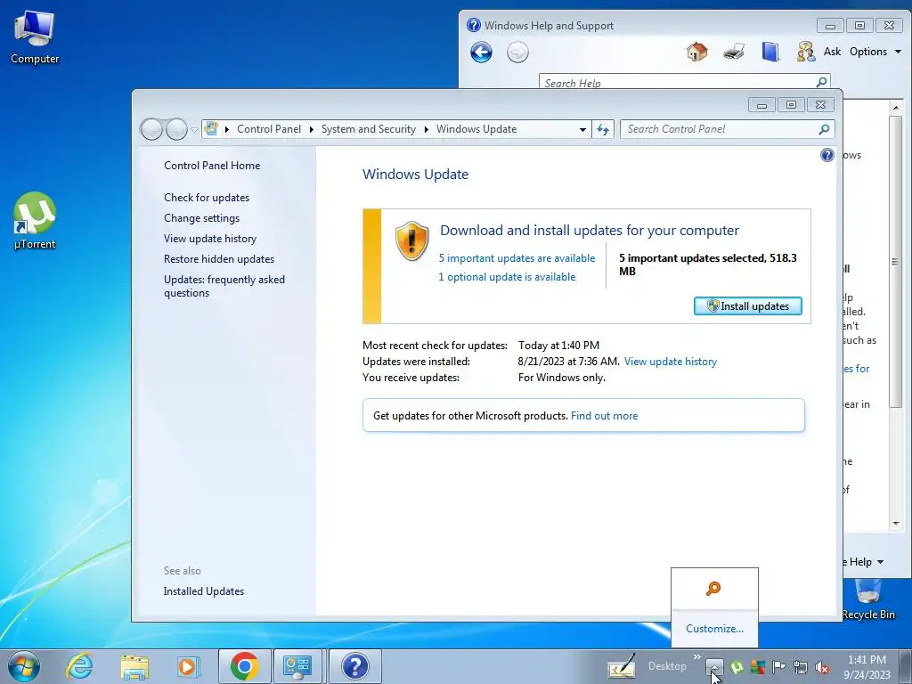
Task: Click the Action Center flag tray icon
Action: click(x=778, y=667)
